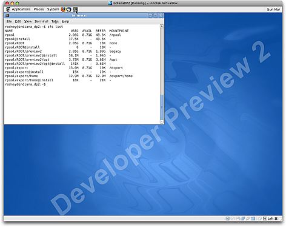Click the VirtualBox shared folders status icon

point(253,219)
